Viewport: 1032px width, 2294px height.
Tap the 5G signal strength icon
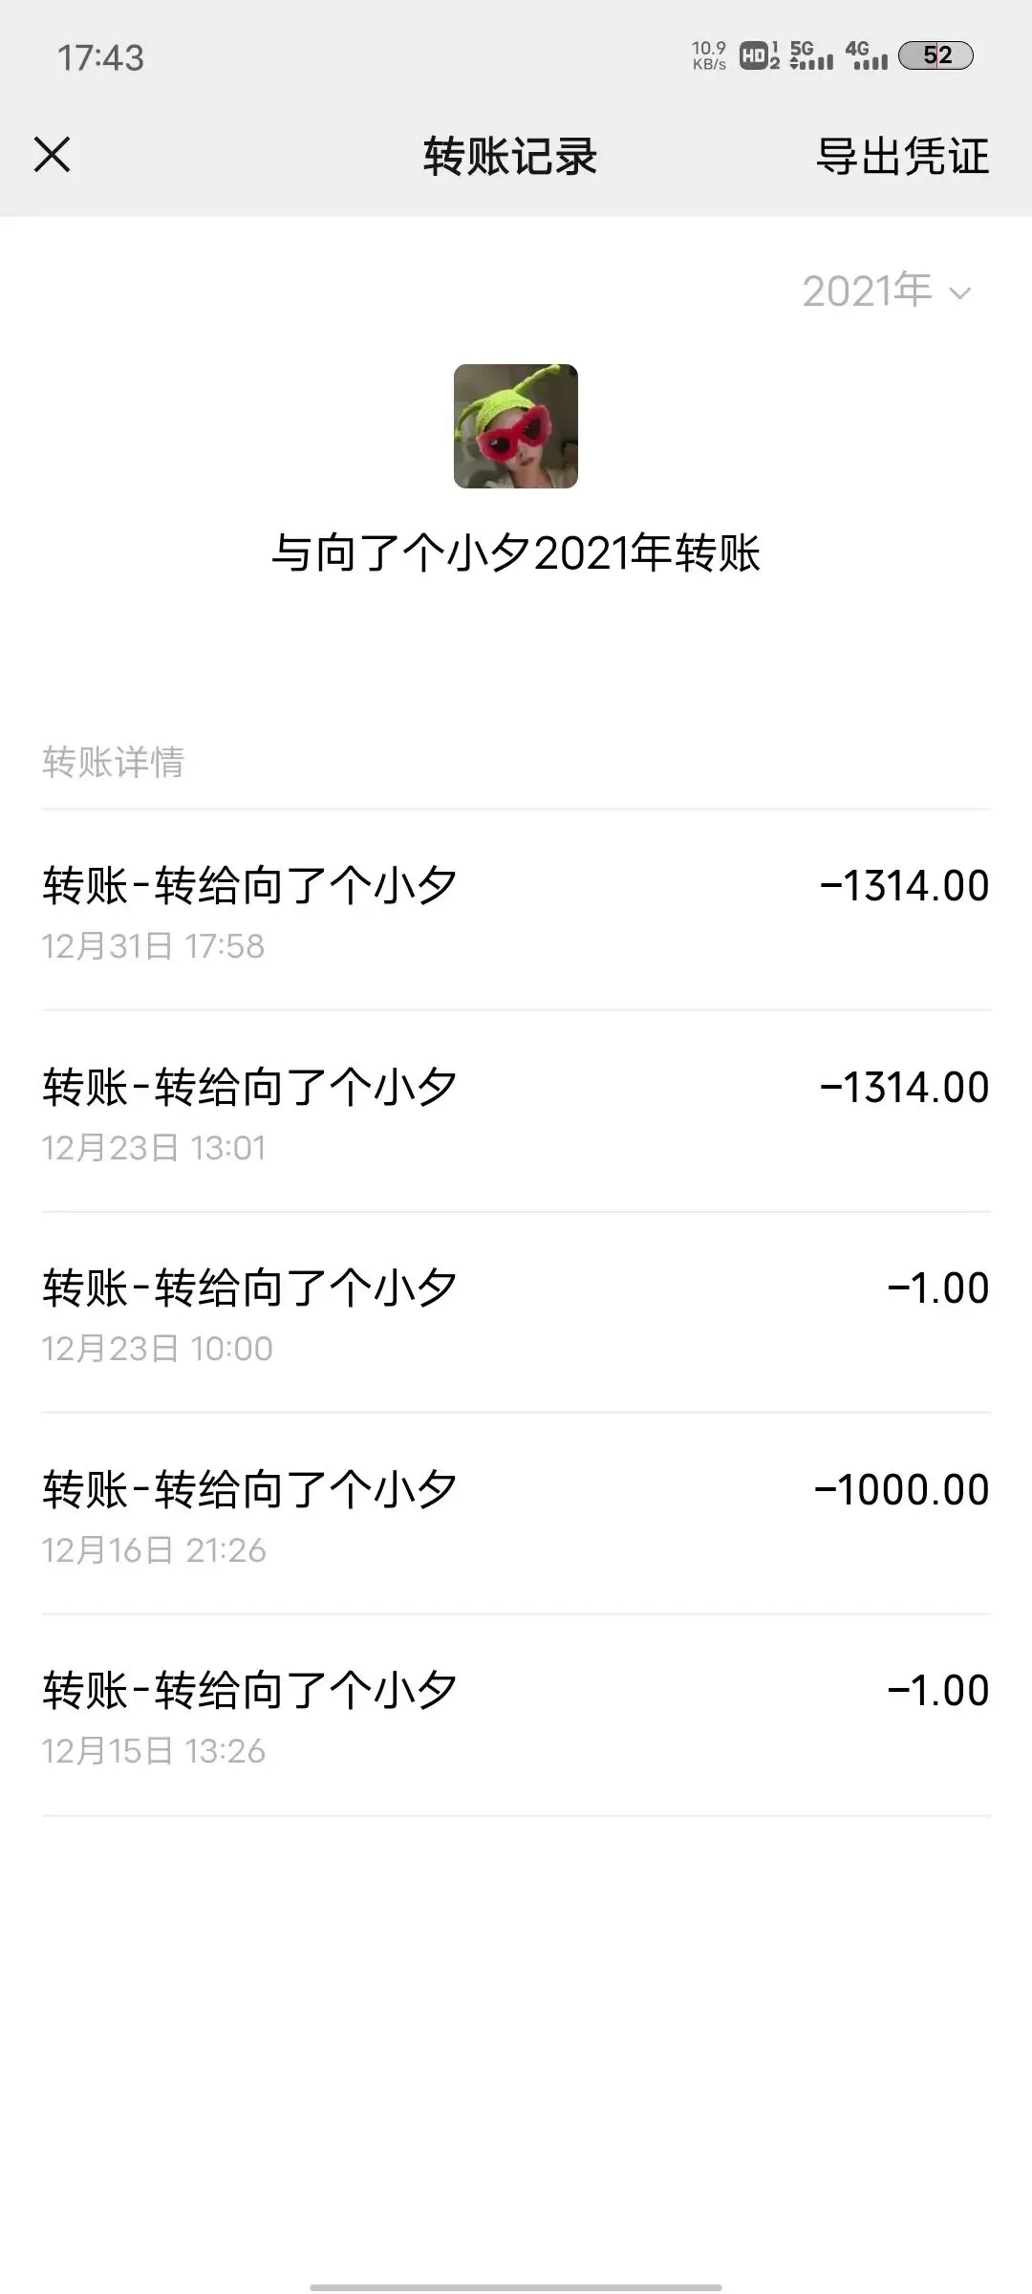811,55
